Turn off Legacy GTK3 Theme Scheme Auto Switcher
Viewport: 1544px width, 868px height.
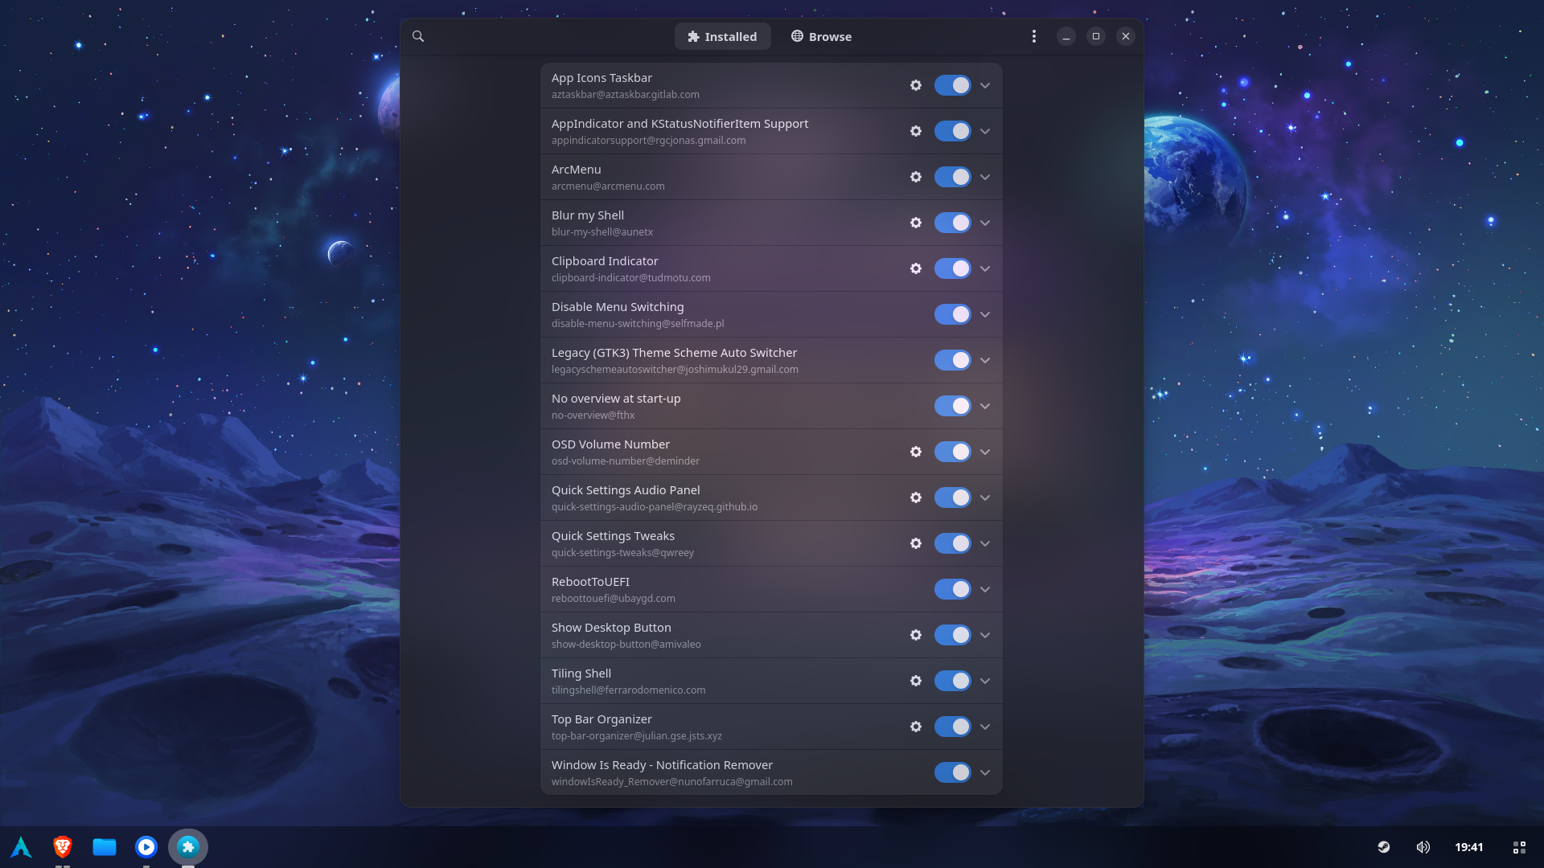(953, 360)
